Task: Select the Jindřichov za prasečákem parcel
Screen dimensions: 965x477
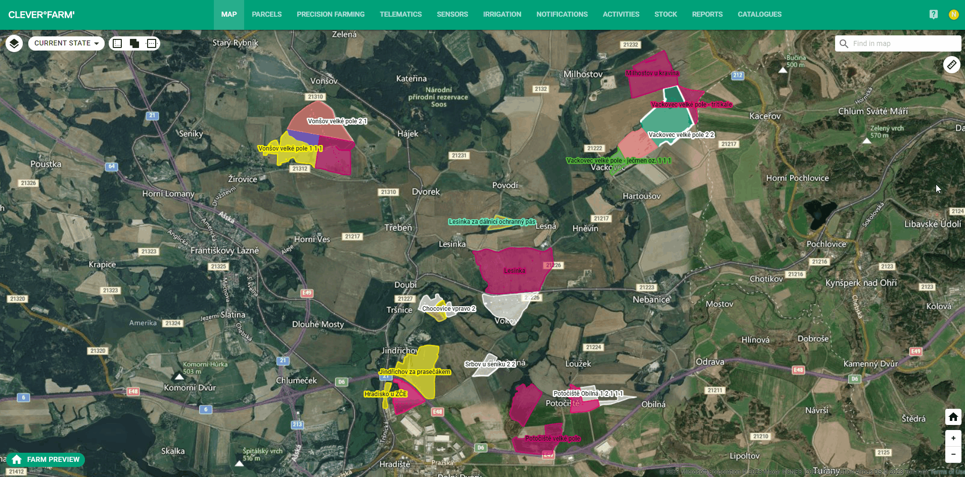Action: 415,372
